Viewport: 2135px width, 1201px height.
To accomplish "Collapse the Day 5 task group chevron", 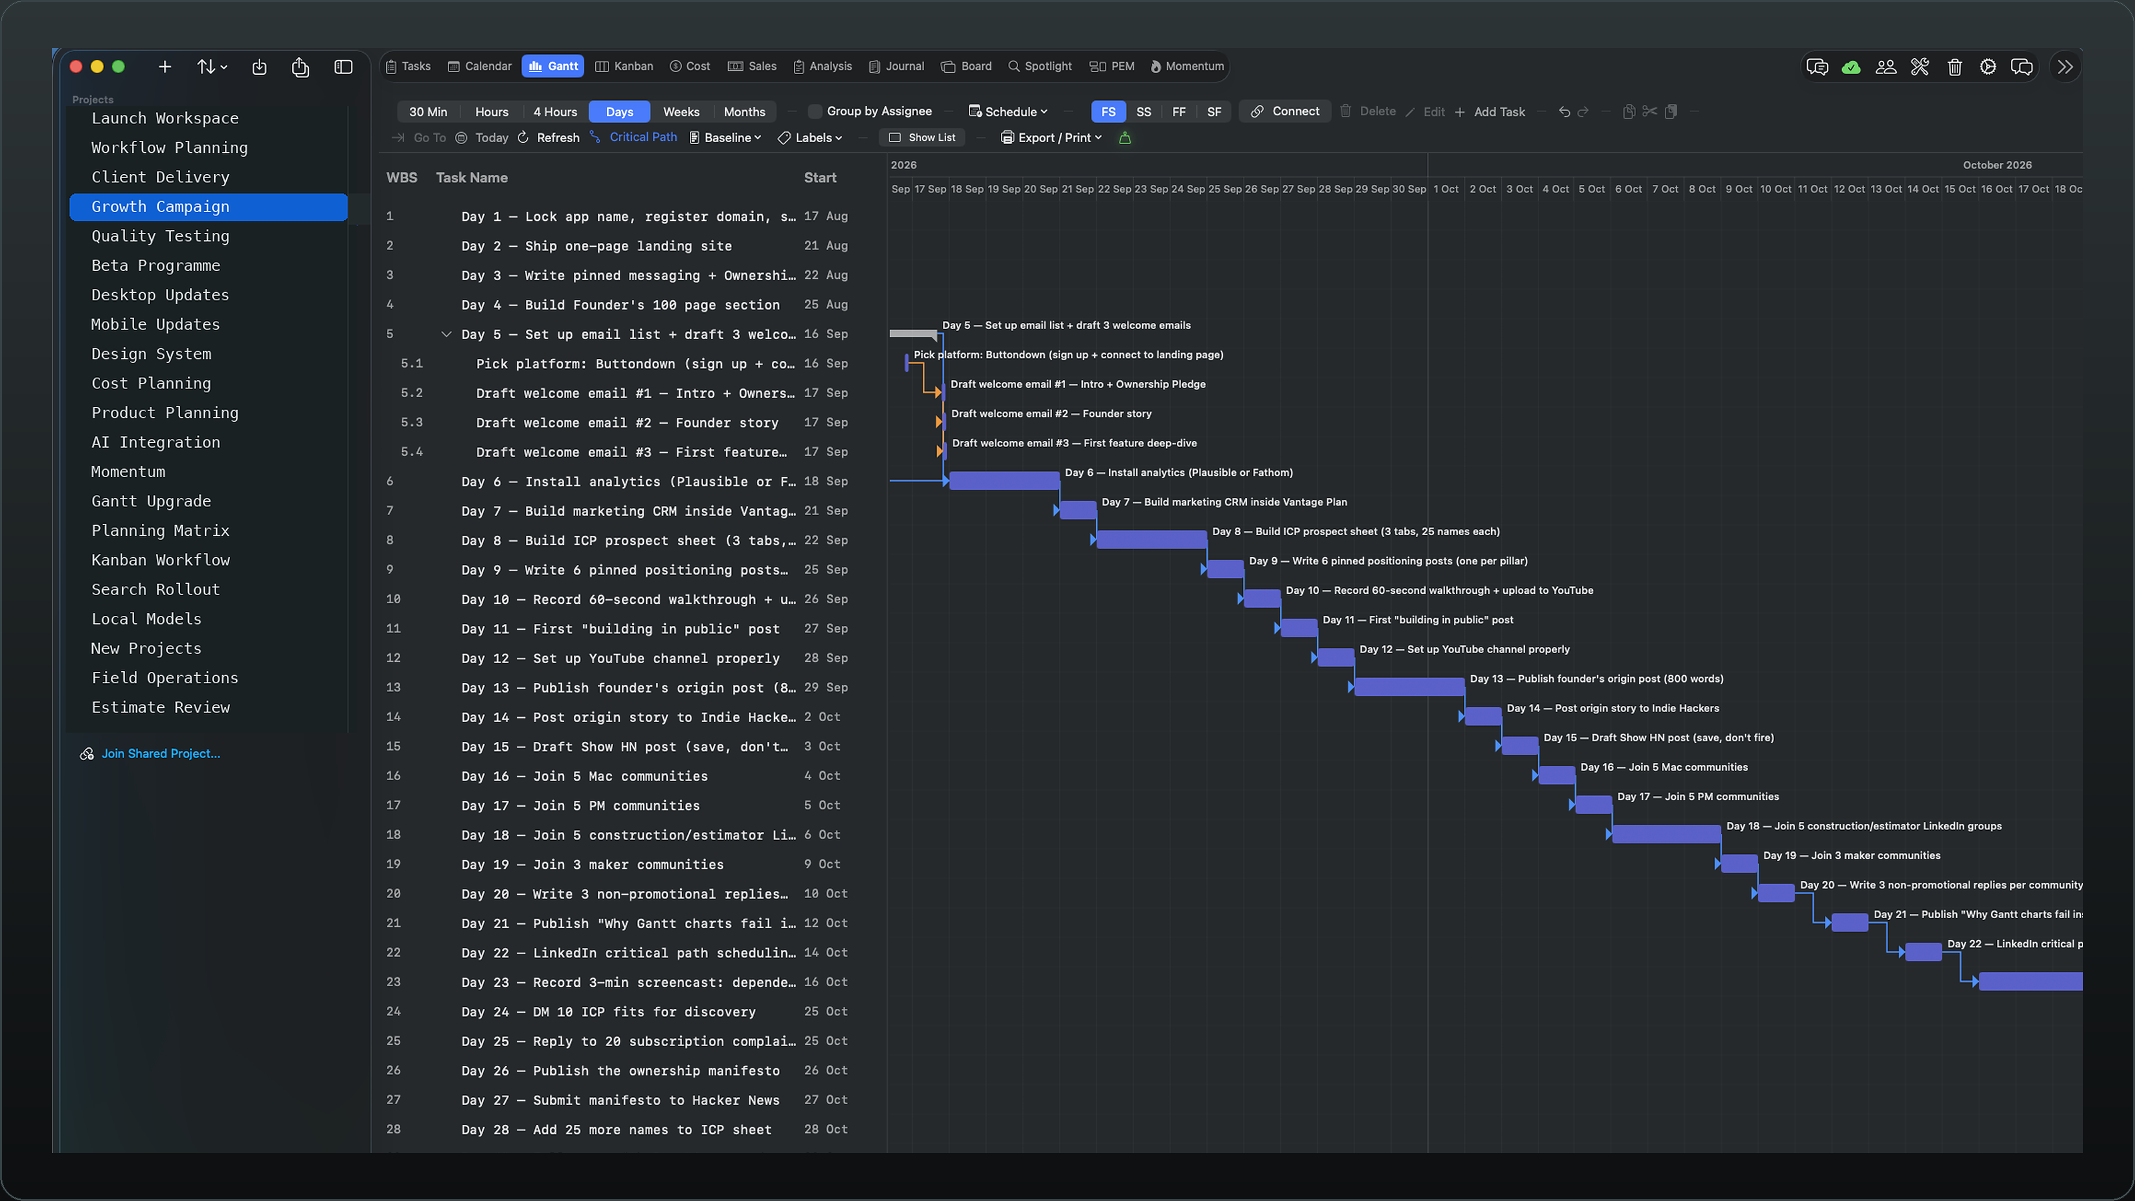I will click(x=446, y=334).
